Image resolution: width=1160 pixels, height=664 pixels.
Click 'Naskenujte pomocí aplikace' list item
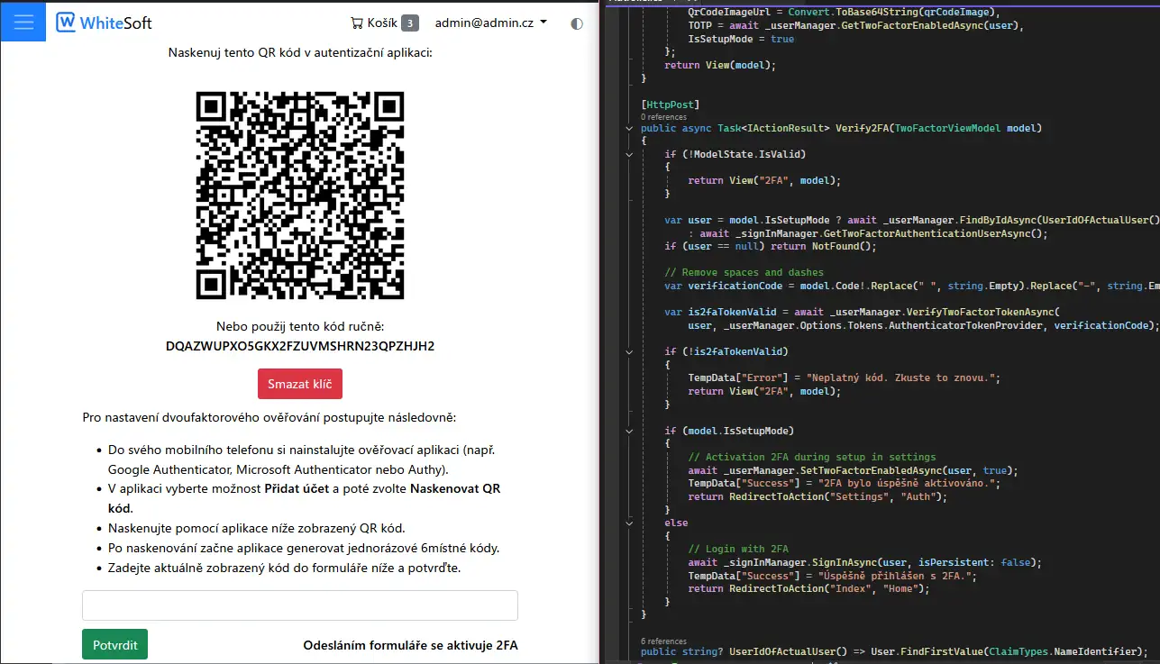click(x=257, y=528)
